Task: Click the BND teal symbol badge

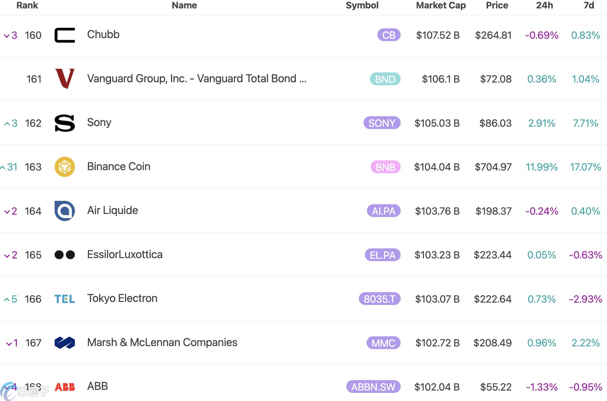Action: click(x=385, y=79)
